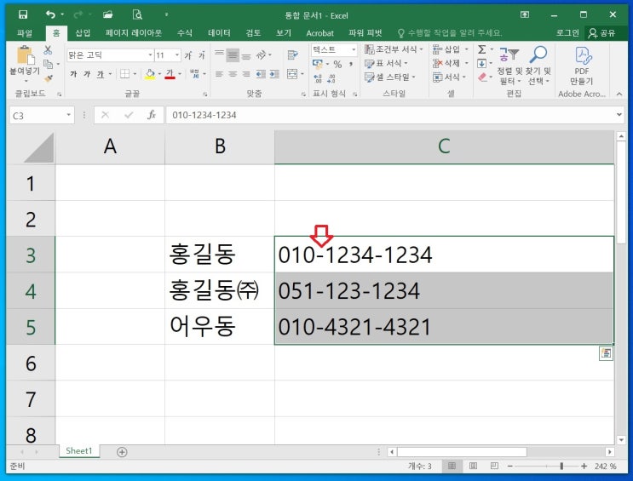
Task: Expand 표 서식 table format menu
Action: click(387, 63)
